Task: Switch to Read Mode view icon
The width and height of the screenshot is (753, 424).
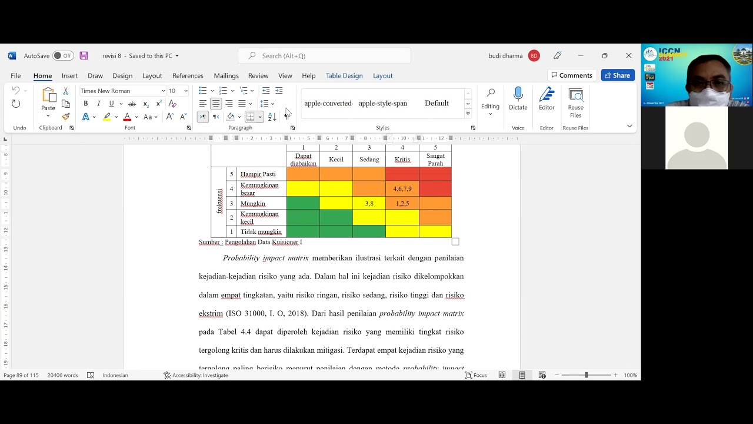Action: tap(502, 375)
